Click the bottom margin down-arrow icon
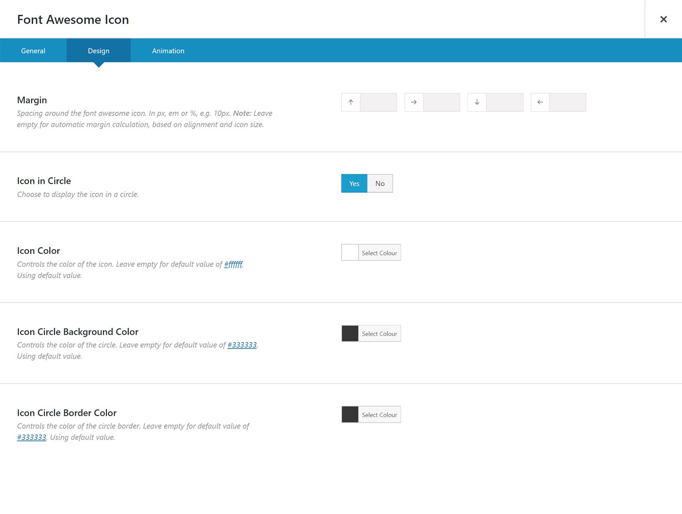 (477, 102)
